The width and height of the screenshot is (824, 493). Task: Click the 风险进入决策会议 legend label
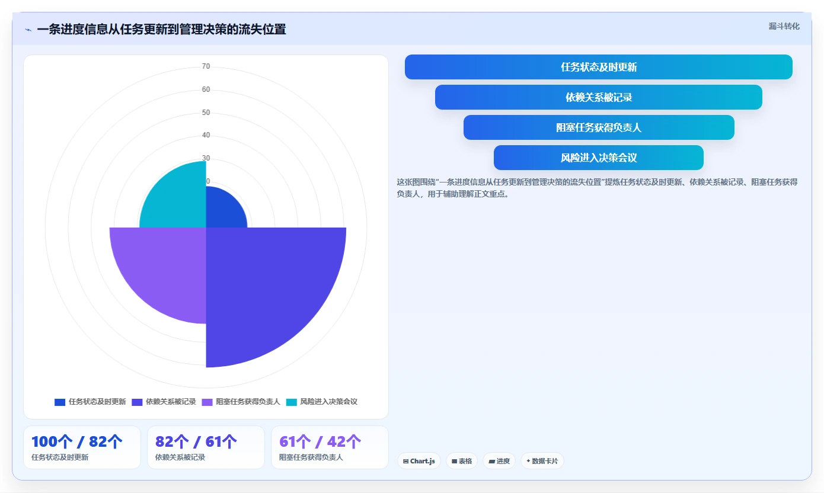tap(328, 402)
